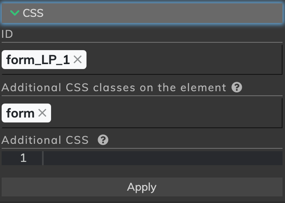Click the CSS section title text
285x203 pixels.
coord(33,13)
